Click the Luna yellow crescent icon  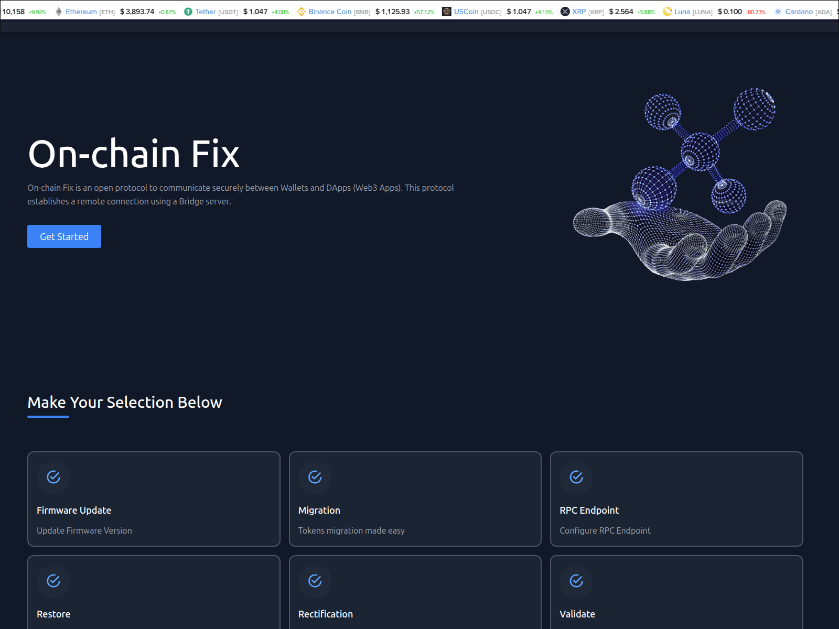pos(667,12)
